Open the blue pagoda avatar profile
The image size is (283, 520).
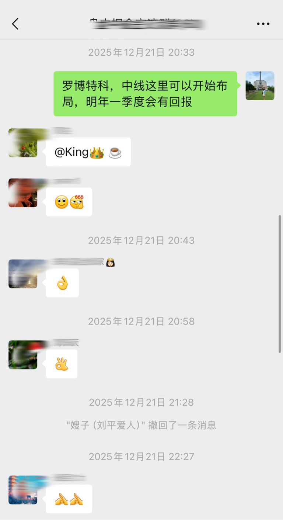pos(23,490)
